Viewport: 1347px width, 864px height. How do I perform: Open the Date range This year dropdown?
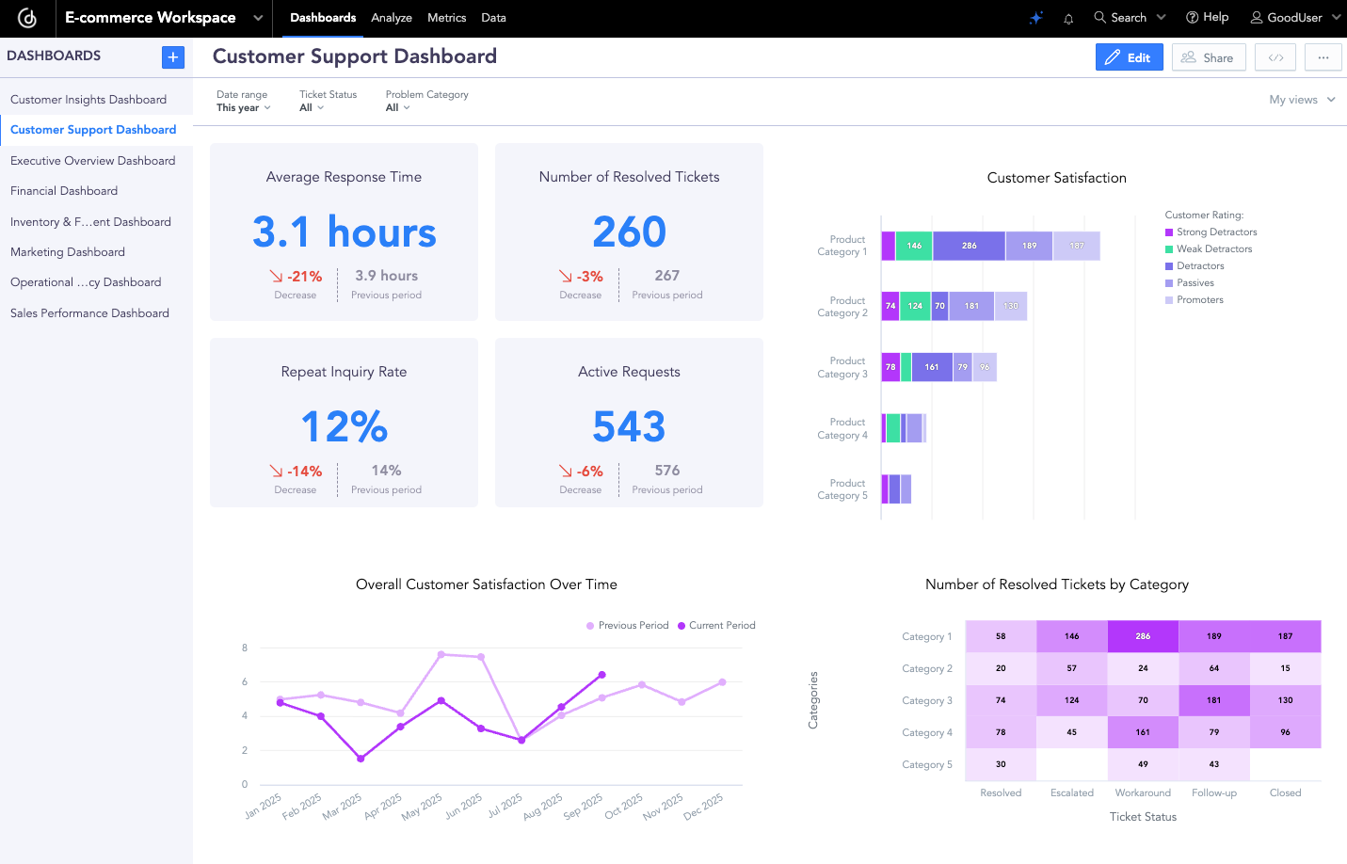(243, 107)
